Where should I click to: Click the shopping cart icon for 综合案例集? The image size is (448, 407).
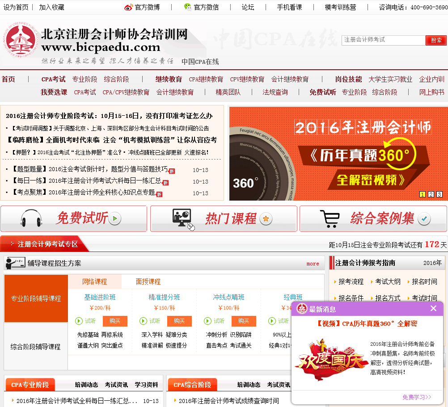(330, 219)
